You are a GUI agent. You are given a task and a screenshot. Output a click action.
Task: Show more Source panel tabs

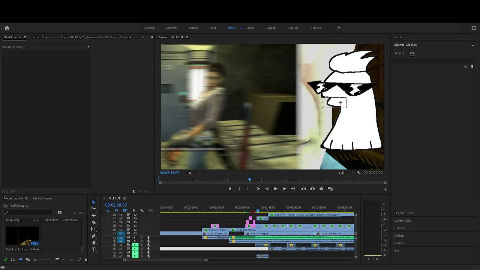pos(152,37)
